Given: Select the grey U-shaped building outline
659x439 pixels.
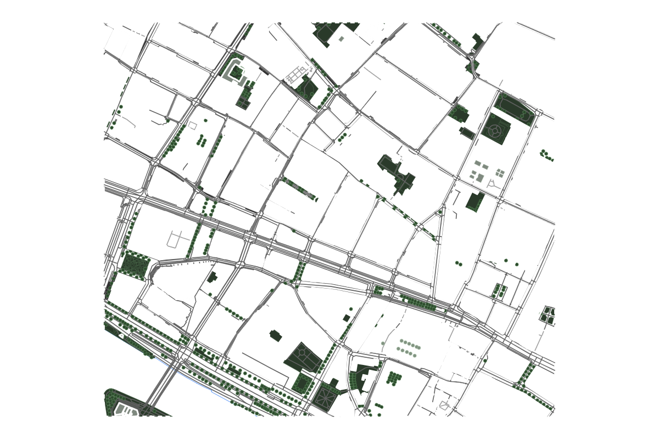Looking at the screenshot, I should tap(236, 74).
